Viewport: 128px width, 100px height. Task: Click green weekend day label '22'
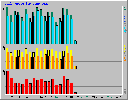86,97
